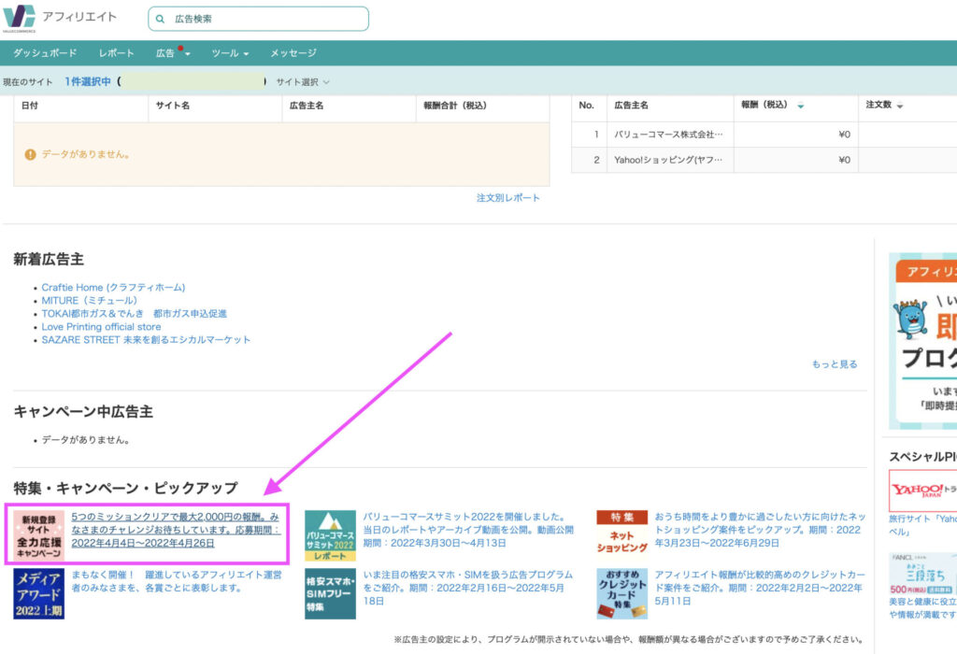Click the 新規登録サイト全力応援キャンペーン thumbnail
Image resolution: width=957 pixels, height=654 pixels.
click(x=39, y=536)
